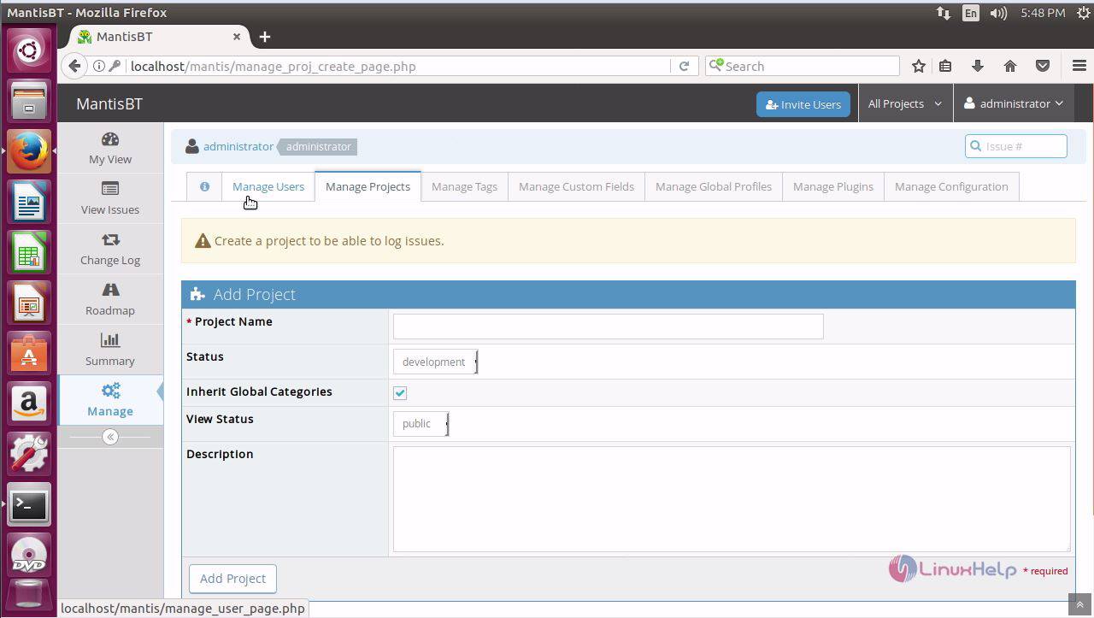Click the Firefox back button
Viewport: 1094px width, 618px height.
[x=74, y=66]
